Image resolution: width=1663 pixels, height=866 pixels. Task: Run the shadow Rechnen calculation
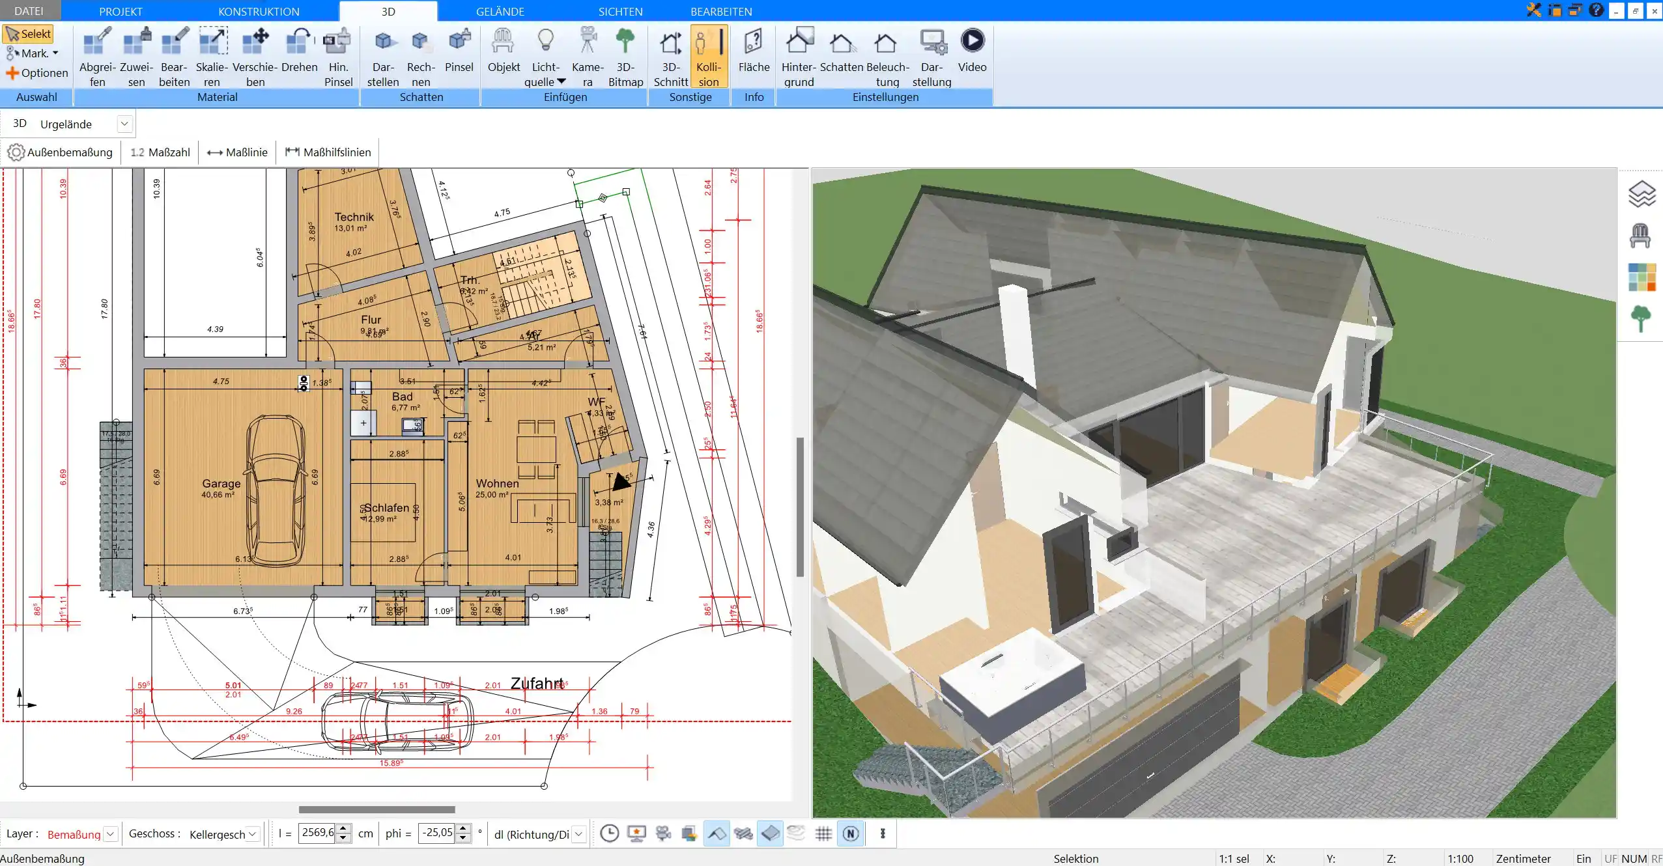coord(421,57)
